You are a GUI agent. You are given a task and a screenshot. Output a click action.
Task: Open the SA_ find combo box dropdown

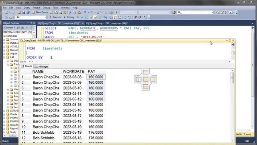tap(212, 12)
